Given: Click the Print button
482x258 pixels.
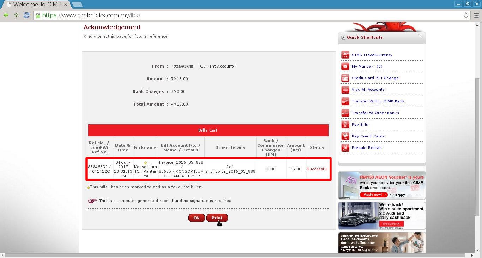Looking at the screenshot, I should click(x=217, y=218).
